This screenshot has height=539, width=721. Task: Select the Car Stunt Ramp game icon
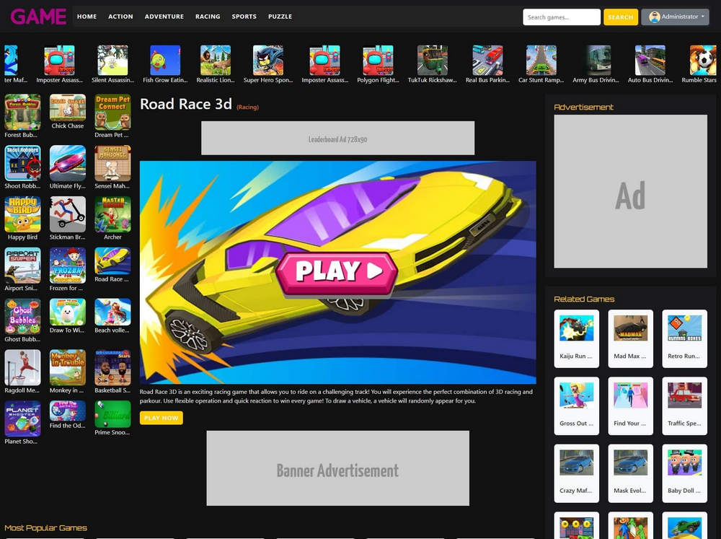click(x=541, y=61)
